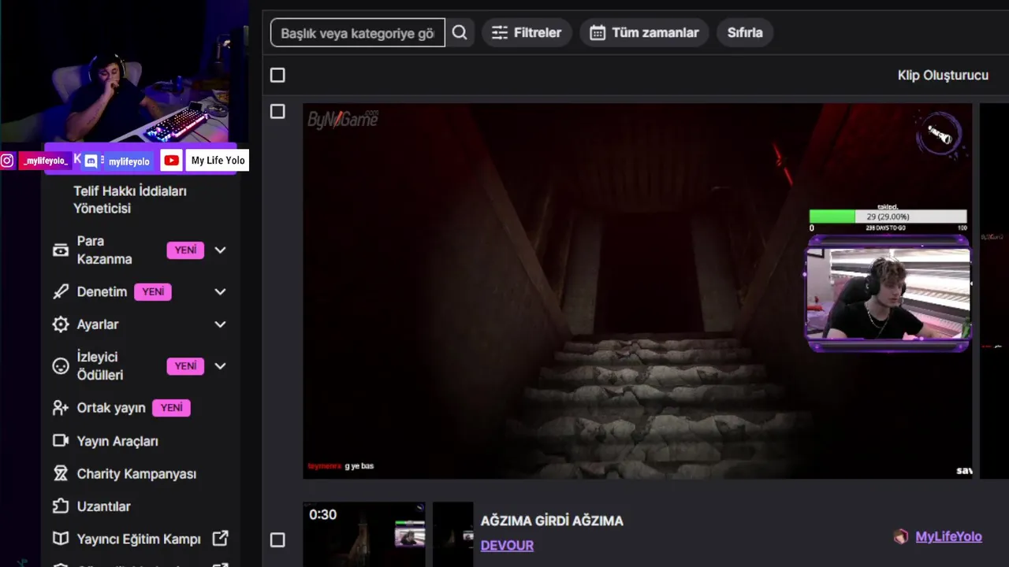Open the MyLifeYolo creator link
Screen dimensions: 1009x567
[x=948, y=536]
